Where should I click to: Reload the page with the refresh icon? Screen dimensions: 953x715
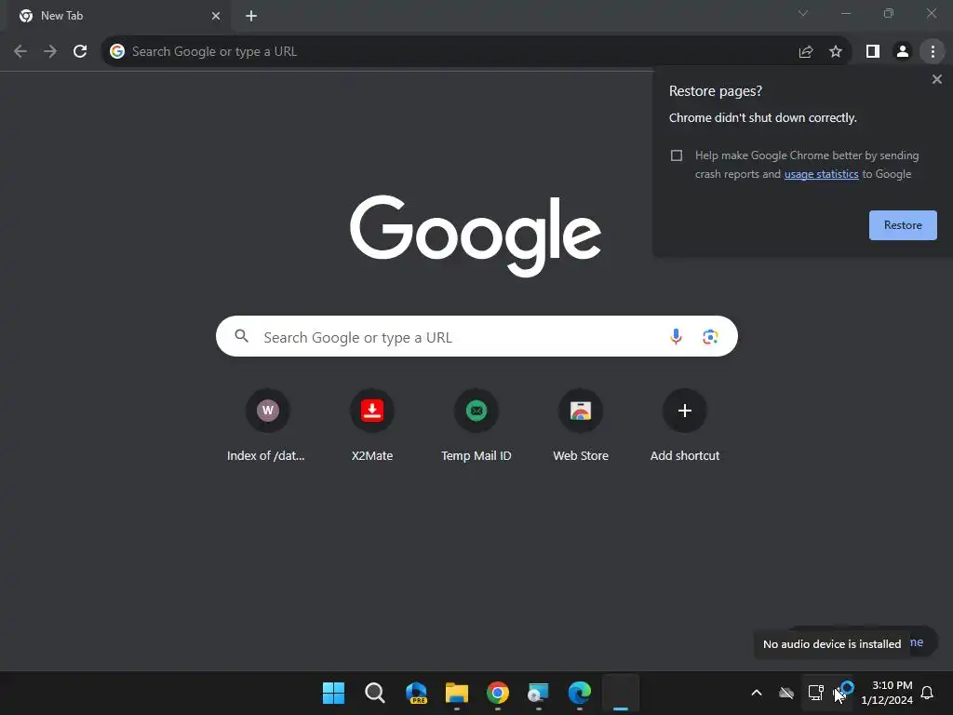pyautogui.click(x=80, y=51)
